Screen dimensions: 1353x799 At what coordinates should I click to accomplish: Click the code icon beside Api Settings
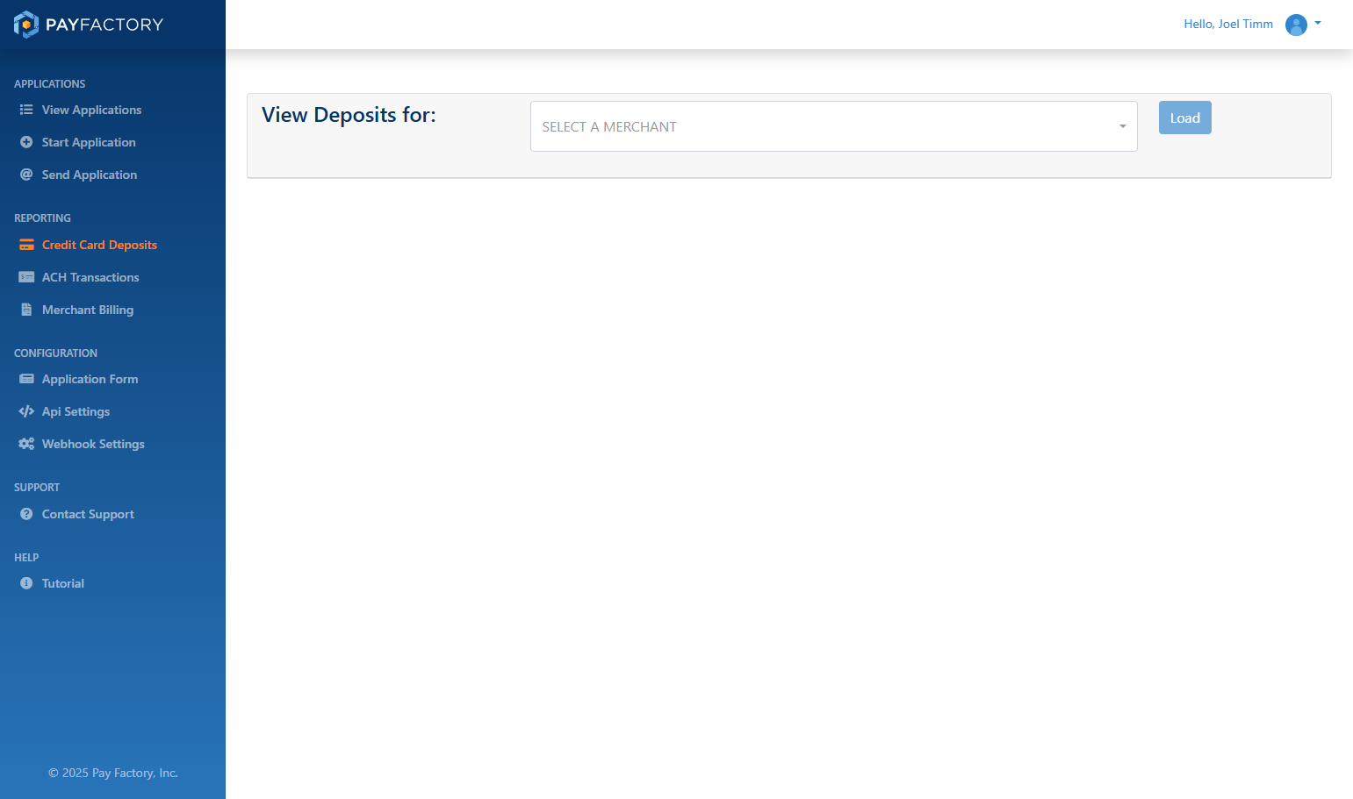point(26,411)
